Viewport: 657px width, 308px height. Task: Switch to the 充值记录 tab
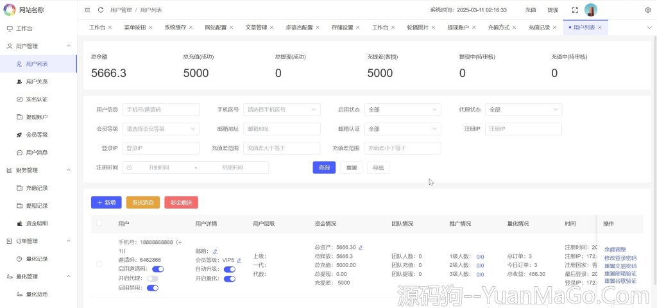coord(539,27)
